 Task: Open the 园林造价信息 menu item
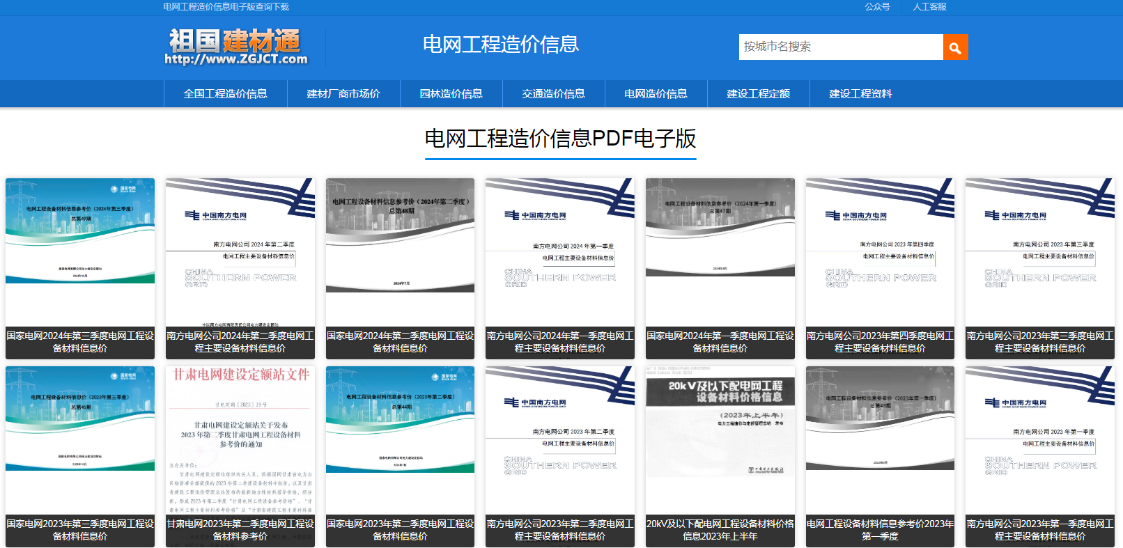pos(451,94)
